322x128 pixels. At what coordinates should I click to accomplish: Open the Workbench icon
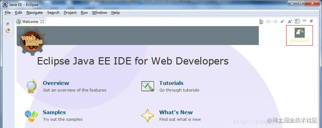tap(300, 33)
